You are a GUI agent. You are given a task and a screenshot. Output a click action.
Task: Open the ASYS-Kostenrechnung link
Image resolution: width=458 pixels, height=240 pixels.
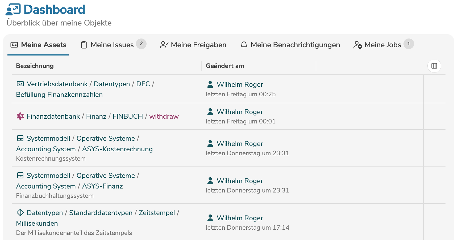coord(117,149)
